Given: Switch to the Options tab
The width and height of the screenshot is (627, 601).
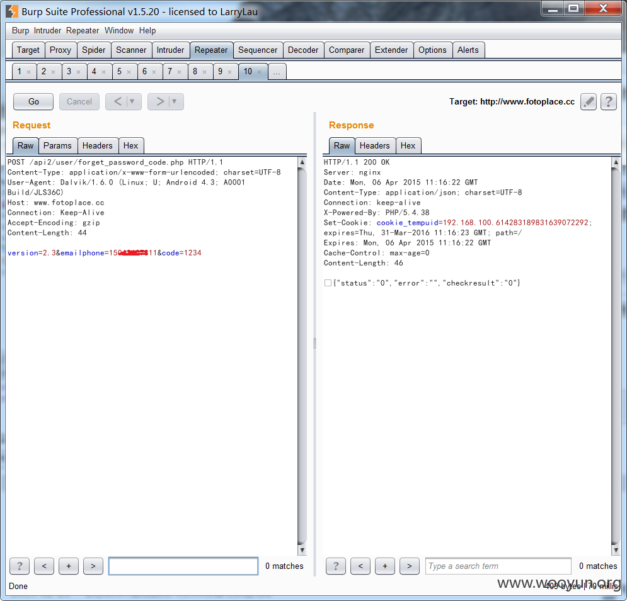Looking at the screenshot, I should coord(432,50).
